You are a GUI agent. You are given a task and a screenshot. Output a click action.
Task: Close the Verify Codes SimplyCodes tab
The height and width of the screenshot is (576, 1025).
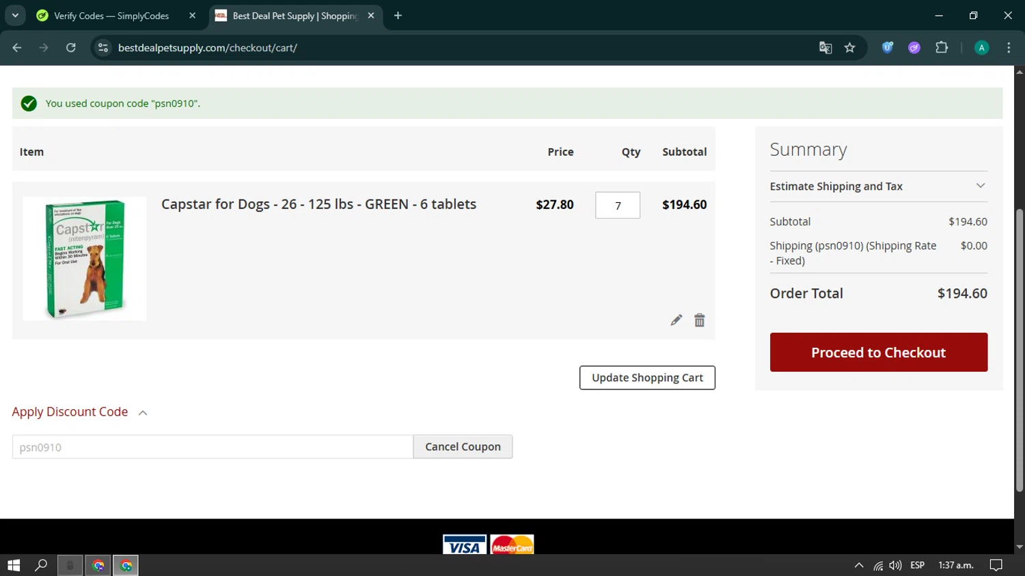[192, 16]
